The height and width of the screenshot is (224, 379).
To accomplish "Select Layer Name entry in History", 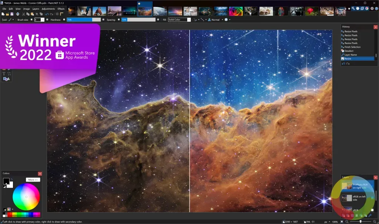I will point(358,55).
